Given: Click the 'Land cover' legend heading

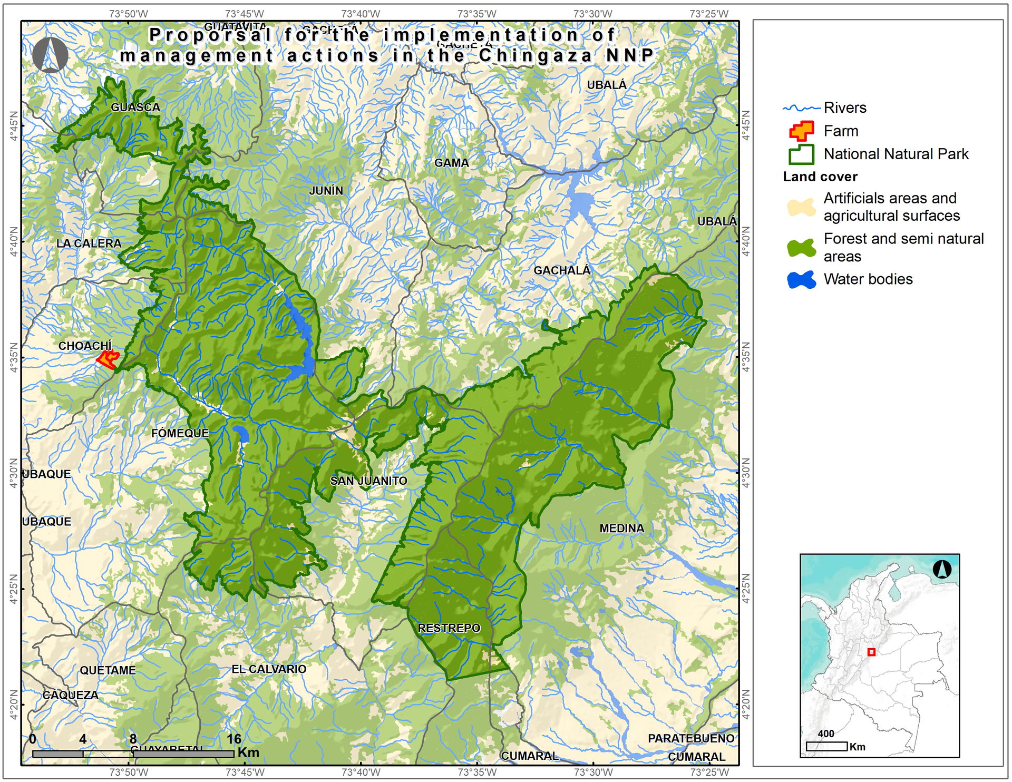Looking at the screenshot, I should click(820, 177).
